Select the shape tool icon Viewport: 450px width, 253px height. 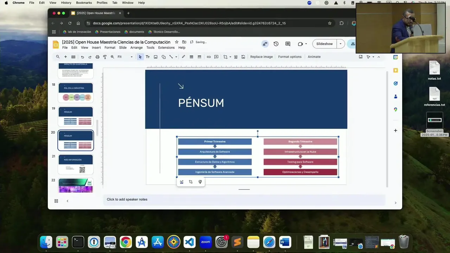163,57
